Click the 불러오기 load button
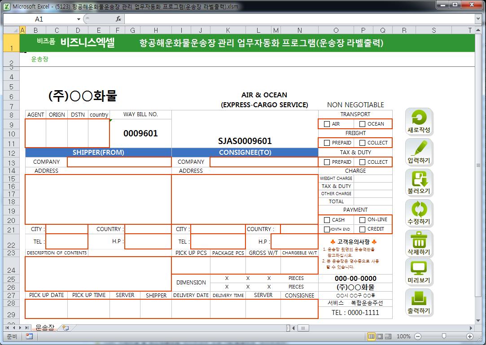The width and height of the screenshot is (486, 345). pyautogui.click(x=419, y=183)
